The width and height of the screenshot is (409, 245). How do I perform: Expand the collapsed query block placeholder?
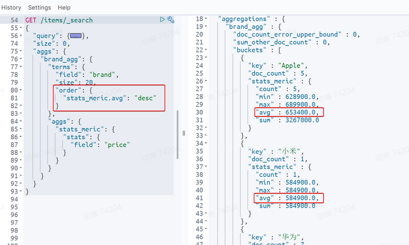[x=76, y=36]
